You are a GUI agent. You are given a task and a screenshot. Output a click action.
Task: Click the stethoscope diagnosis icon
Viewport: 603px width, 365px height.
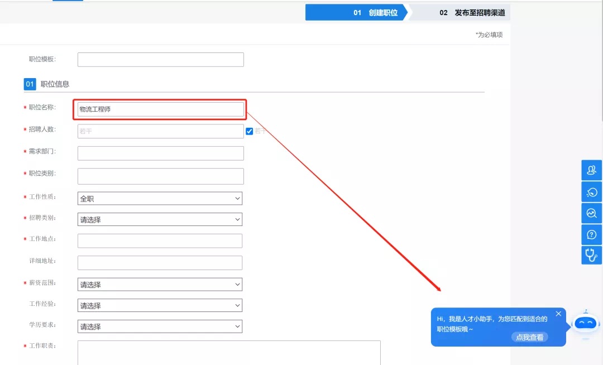coord(591,255)
